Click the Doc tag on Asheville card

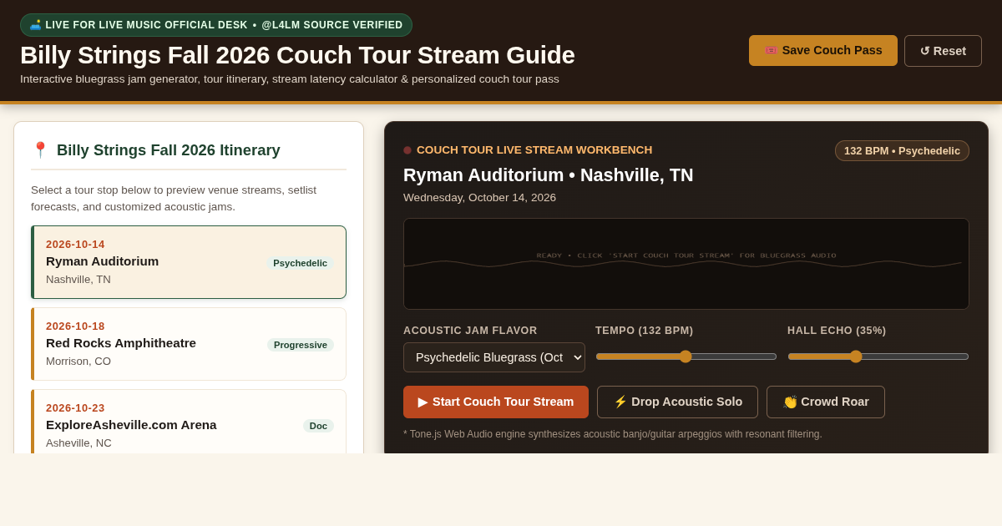pos(318,426)
